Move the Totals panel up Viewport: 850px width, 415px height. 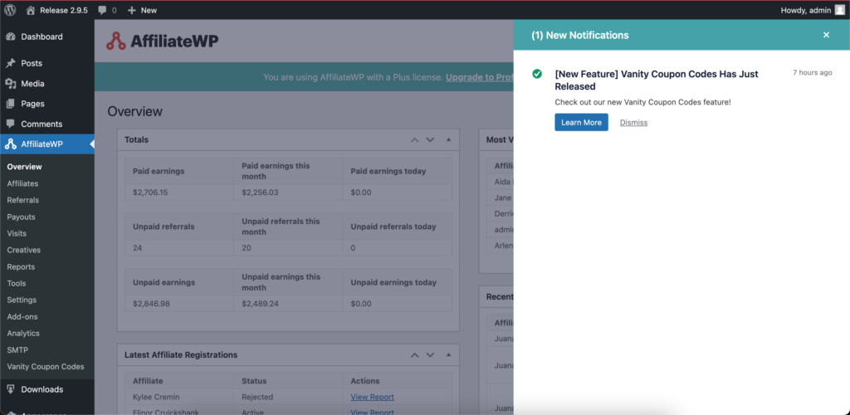[415, 139]
